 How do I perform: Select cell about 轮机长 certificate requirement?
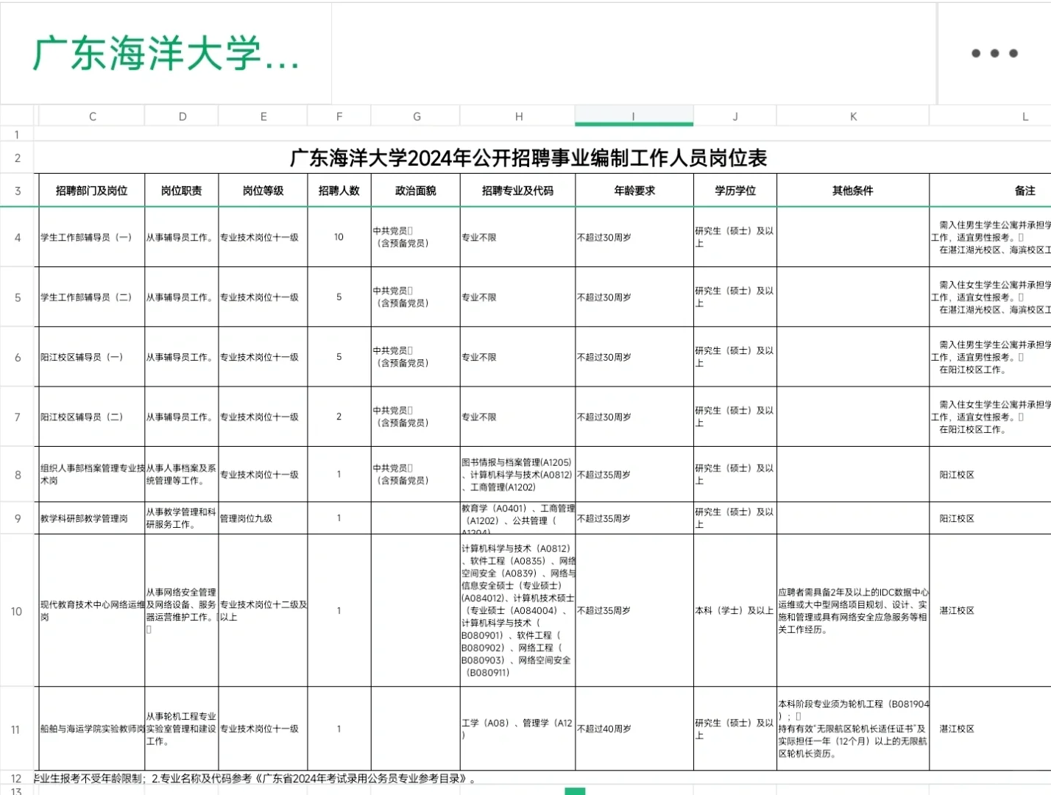(853, 729)
